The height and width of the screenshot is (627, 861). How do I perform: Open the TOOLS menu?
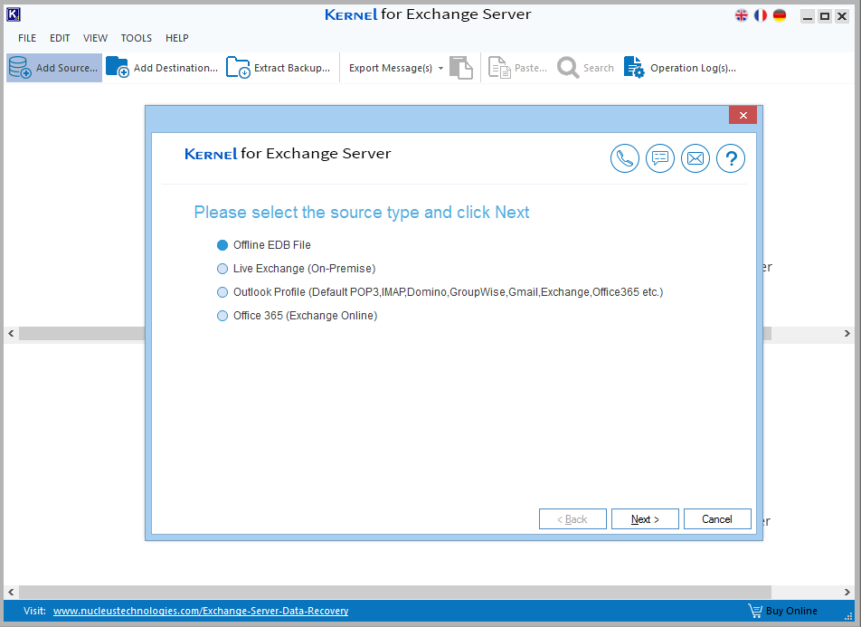[x=137, y=38]
